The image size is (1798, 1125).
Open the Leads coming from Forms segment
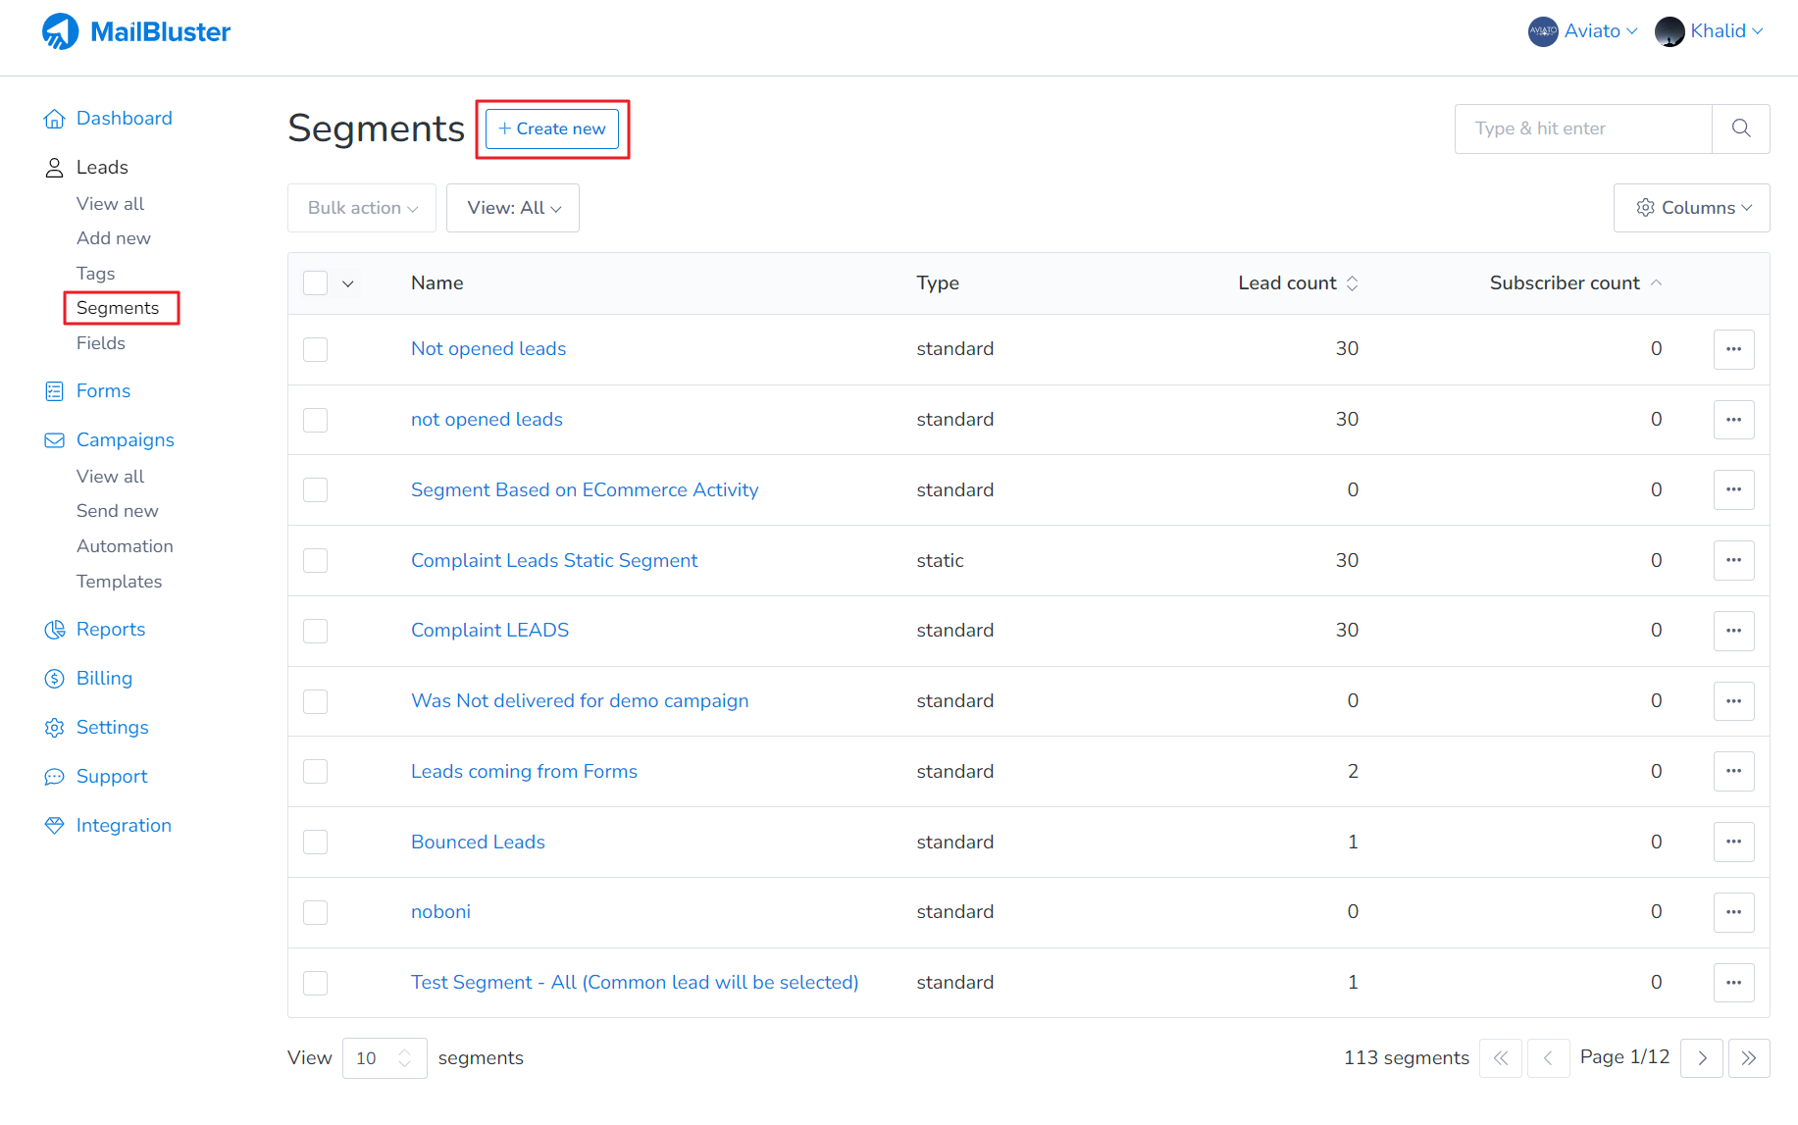524,772
